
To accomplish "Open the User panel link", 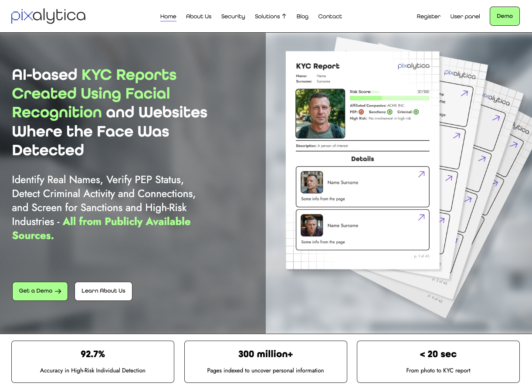I will point(465,17).
